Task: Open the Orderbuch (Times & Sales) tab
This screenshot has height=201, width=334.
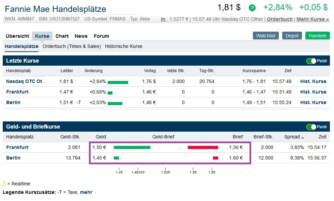Action: 72,46
